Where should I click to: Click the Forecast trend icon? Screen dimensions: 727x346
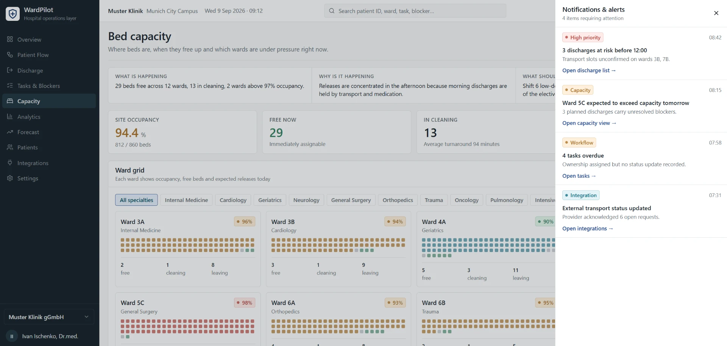pyautogui.click(x=10, y=132)
